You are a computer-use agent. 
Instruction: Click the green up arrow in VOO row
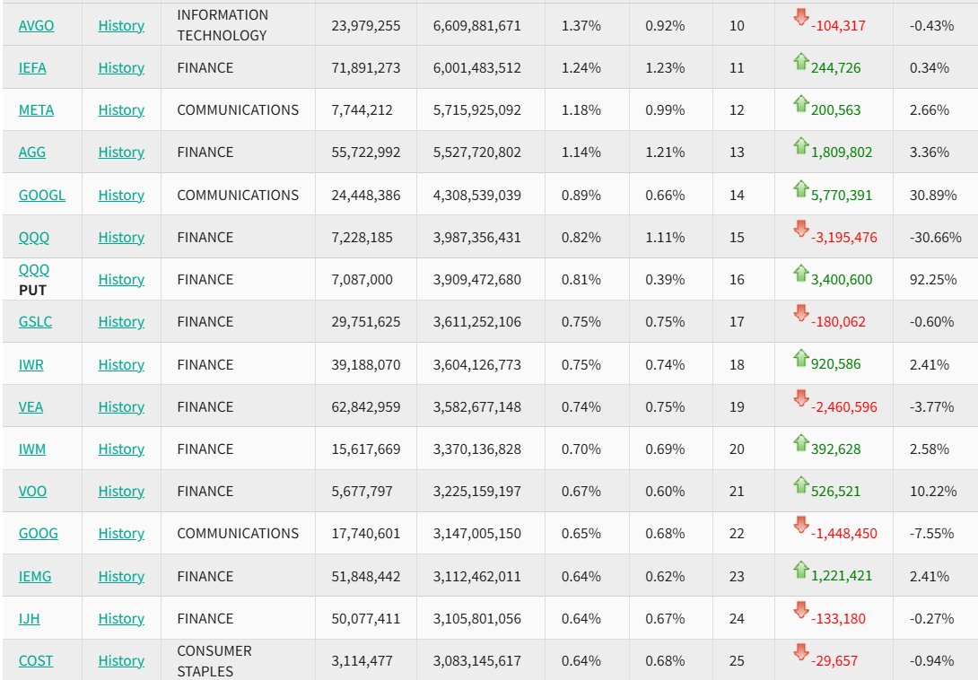coord(801,484)
